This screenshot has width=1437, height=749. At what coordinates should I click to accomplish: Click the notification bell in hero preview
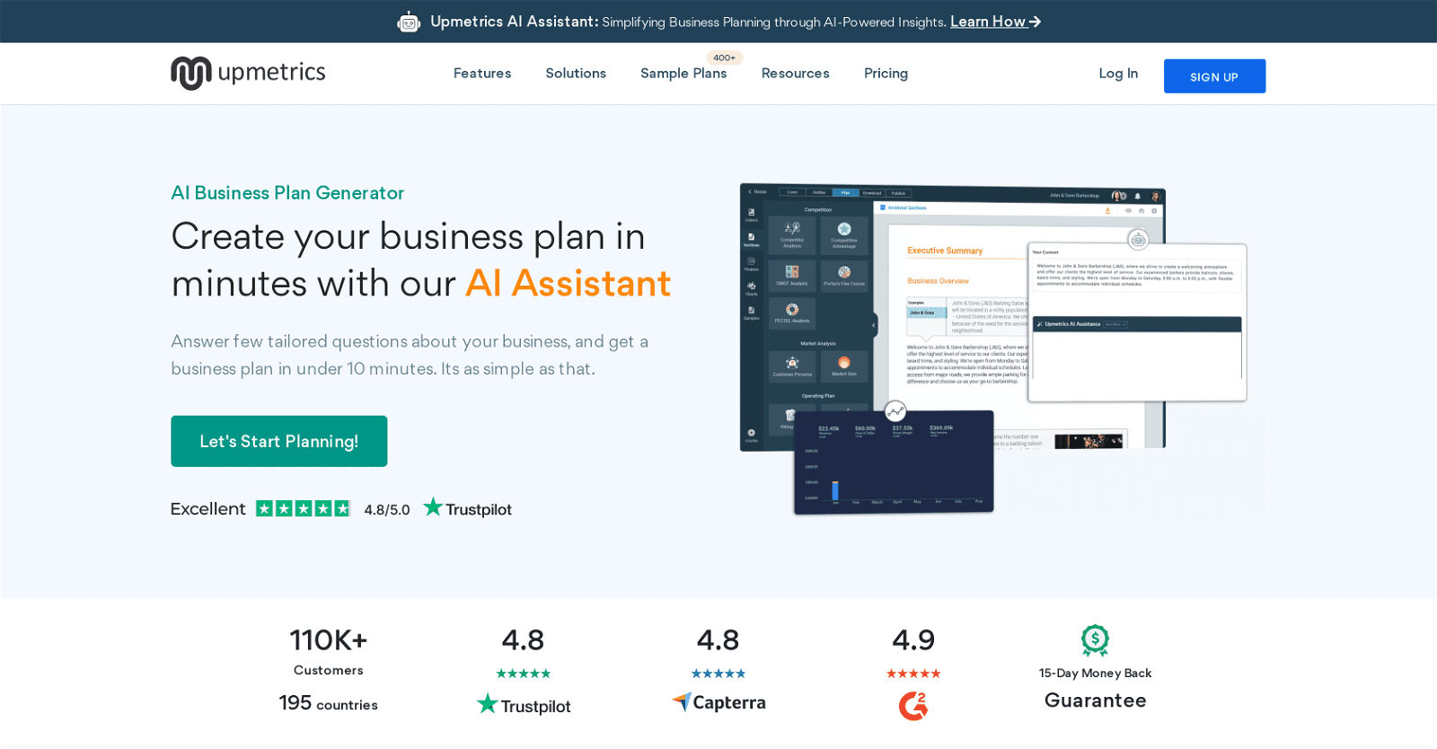coord(1138,196)
